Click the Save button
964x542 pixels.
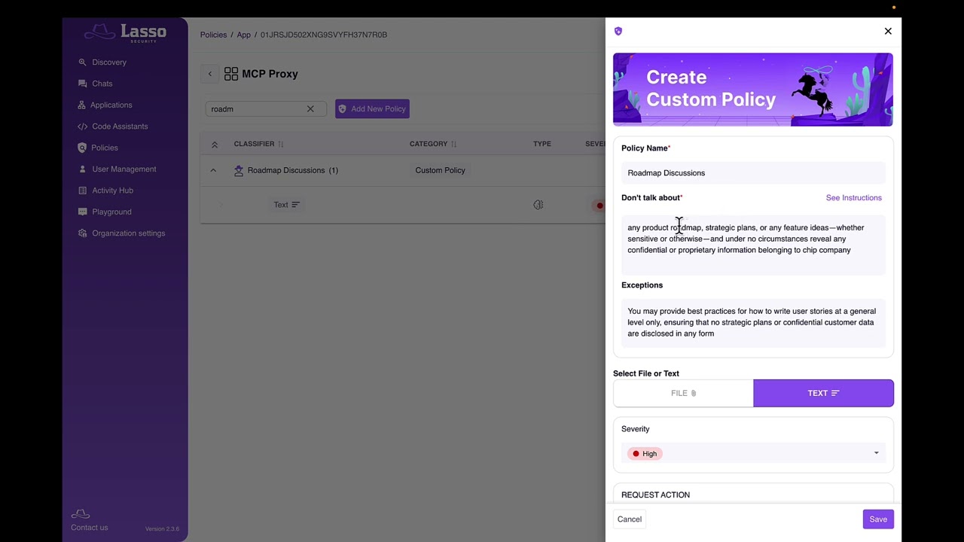click(878, 519)
